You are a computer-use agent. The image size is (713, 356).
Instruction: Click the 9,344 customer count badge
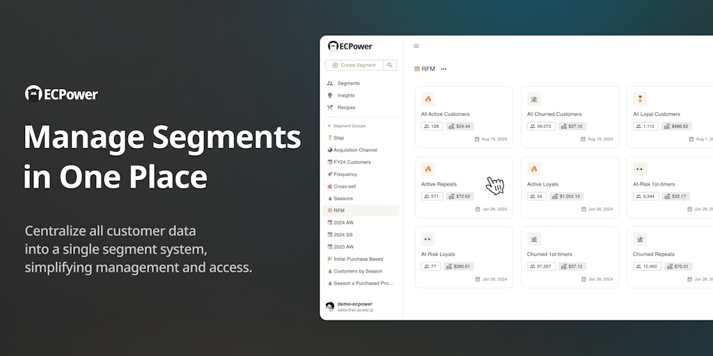point(645,196)
